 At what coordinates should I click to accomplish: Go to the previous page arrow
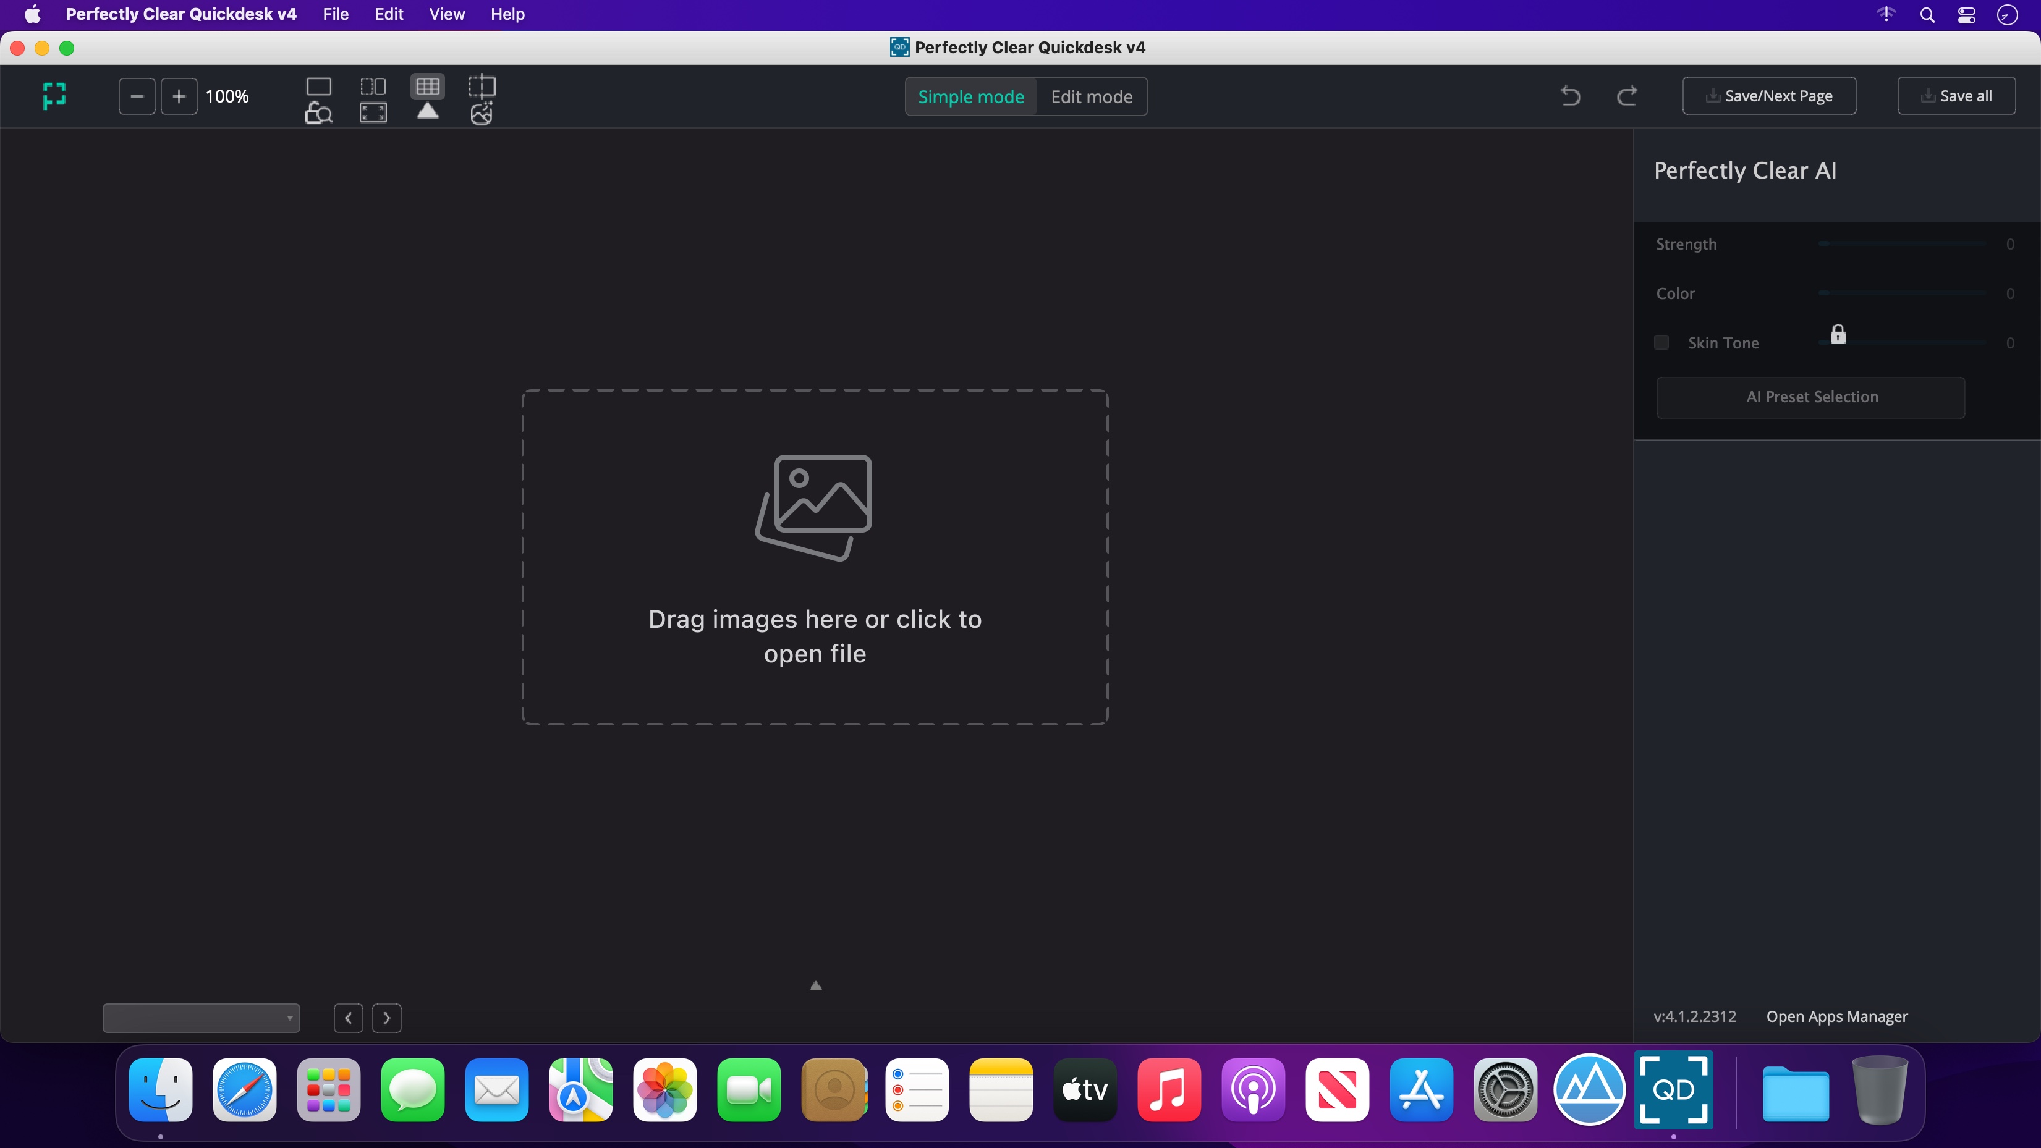tap(349, 1018)
